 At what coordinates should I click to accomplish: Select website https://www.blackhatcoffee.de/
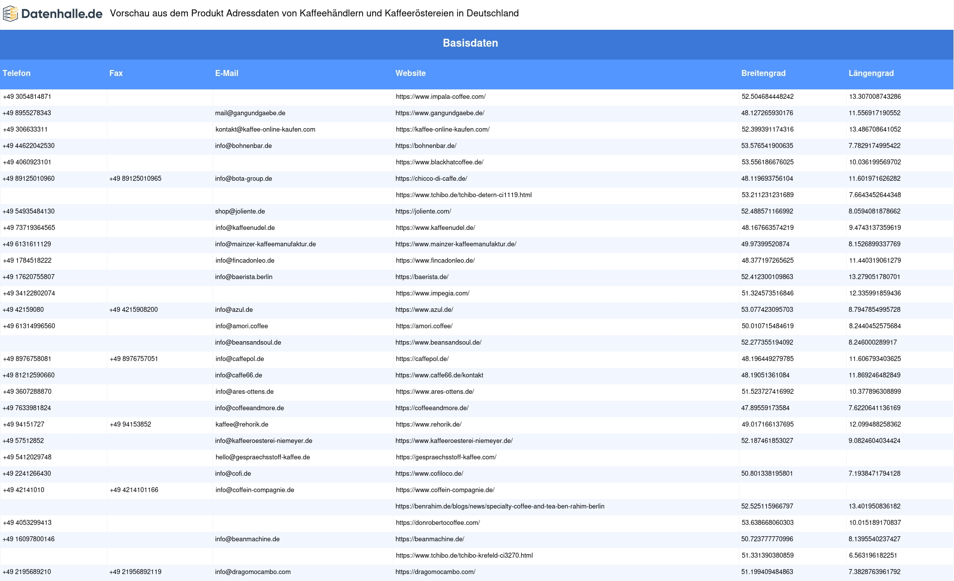coord(440,162)
